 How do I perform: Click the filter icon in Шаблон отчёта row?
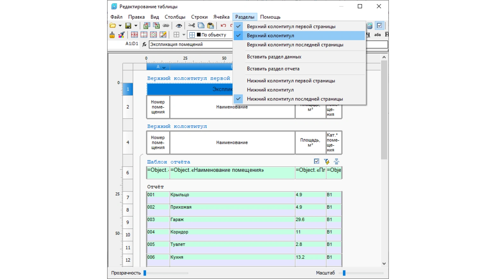pos(327,162)
